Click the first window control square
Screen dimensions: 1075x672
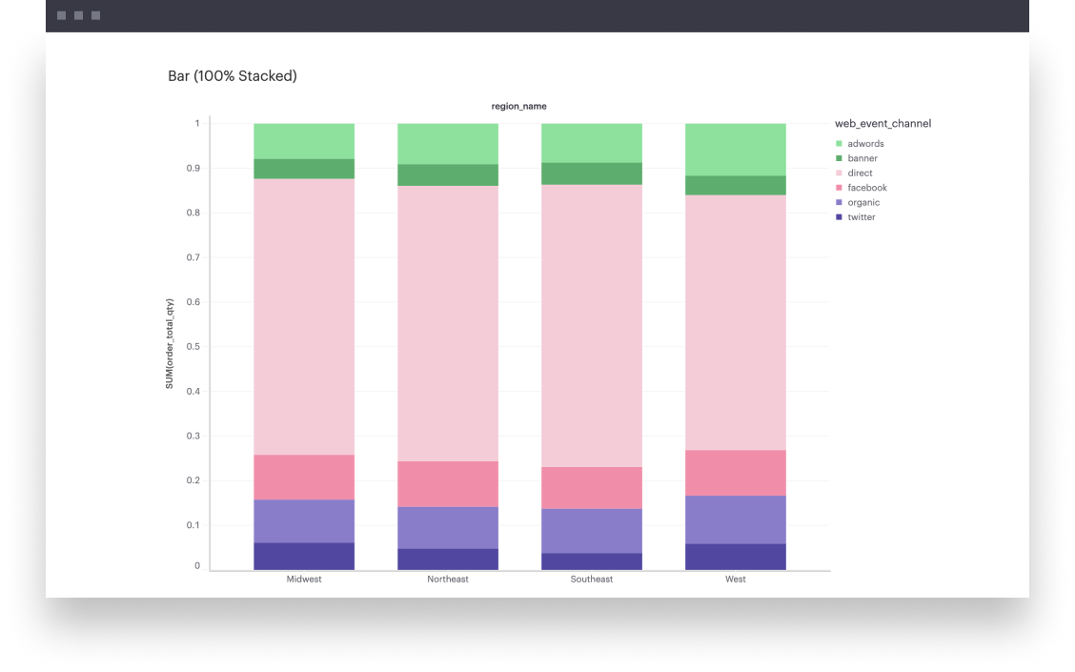62,15
